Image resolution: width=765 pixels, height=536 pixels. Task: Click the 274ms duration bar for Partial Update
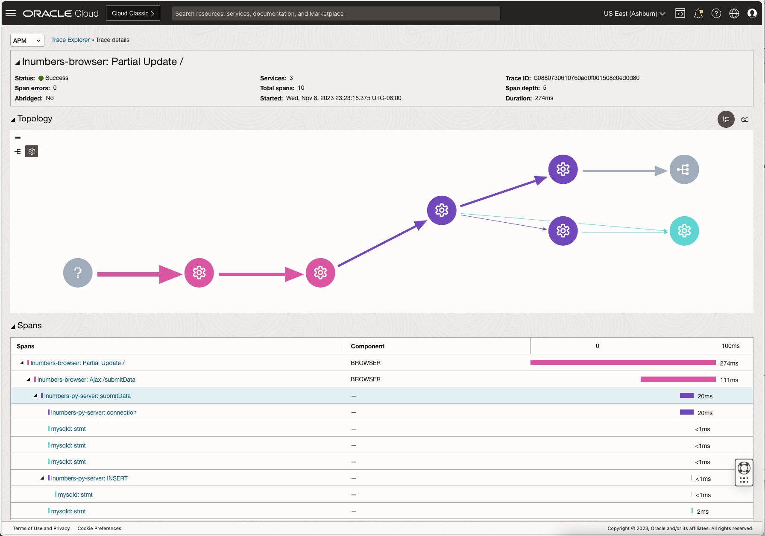(622, 362)
